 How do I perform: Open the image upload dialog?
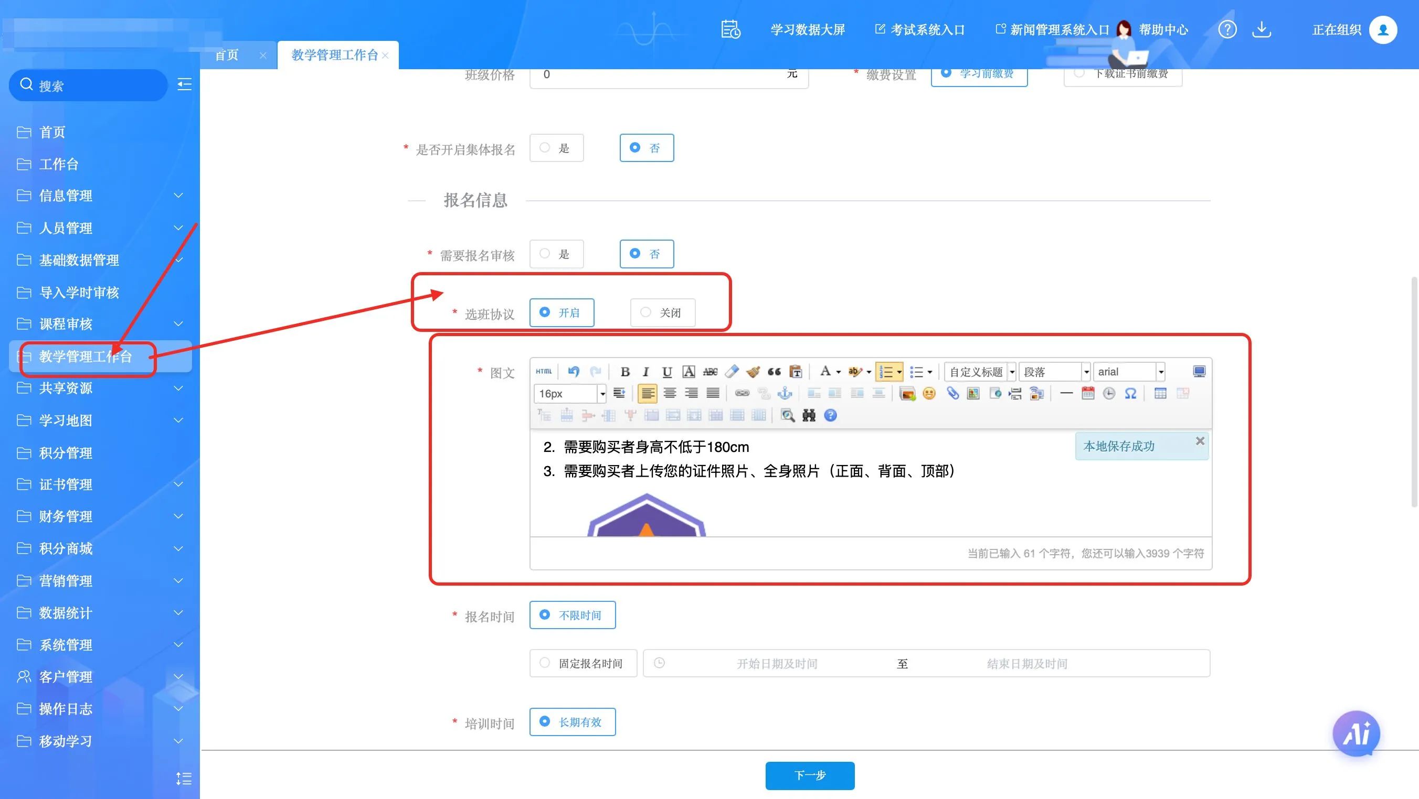pos(907,393)
